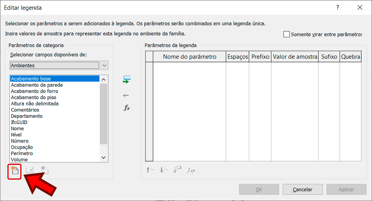The height and width of the screenshot is (201, 372).
Task: Click Valor de amostra column header
Action: point(295,57)
